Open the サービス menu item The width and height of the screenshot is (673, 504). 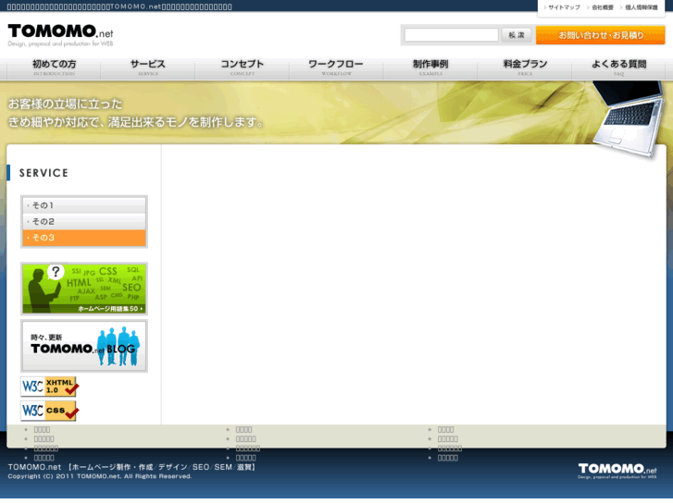(x=148, y=68)
